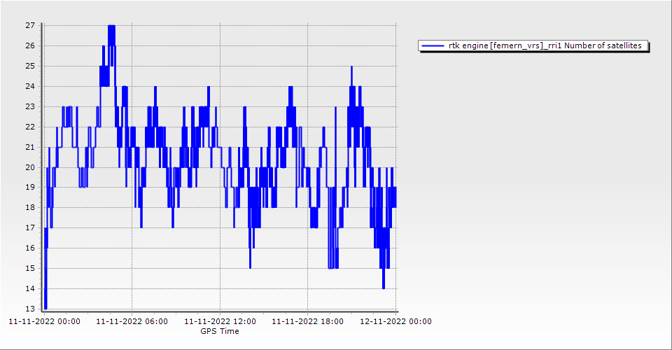
Task: Click the late dip at 14 satellites
Action: click(x=384, y=288)
